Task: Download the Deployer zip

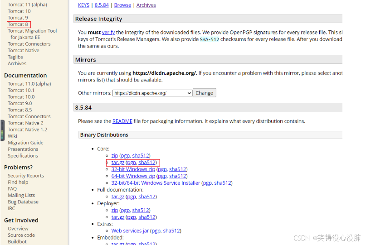Action: click(x=115, y=210)
